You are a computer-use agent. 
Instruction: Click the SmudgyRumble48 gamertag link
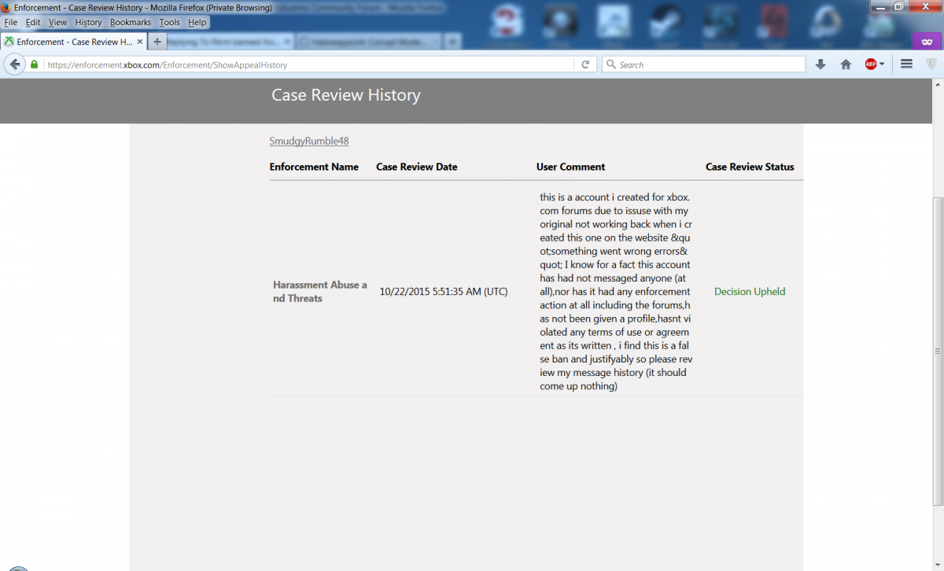(x=309, y=142)
